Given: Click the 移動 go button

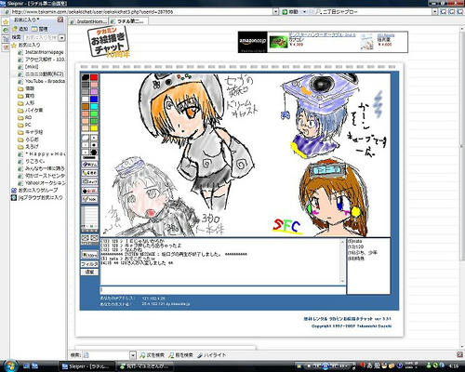Looking at the screenshot, I should click(290, 12).
